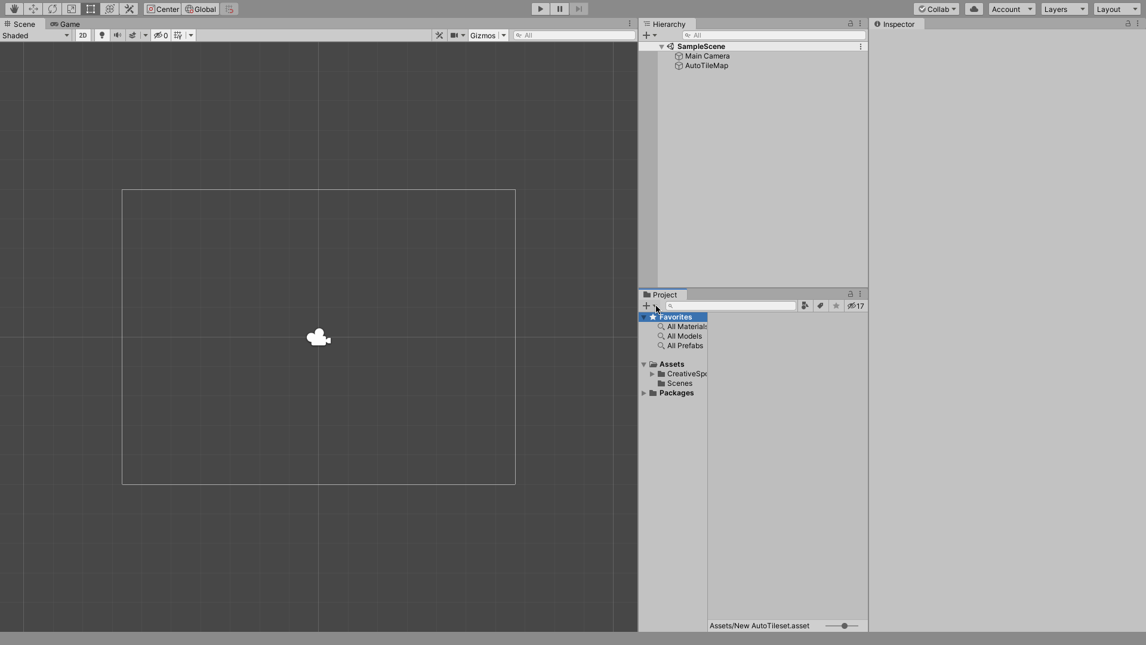Click the Play button to run the scene

pyautogui.click(x=540, y=9)
